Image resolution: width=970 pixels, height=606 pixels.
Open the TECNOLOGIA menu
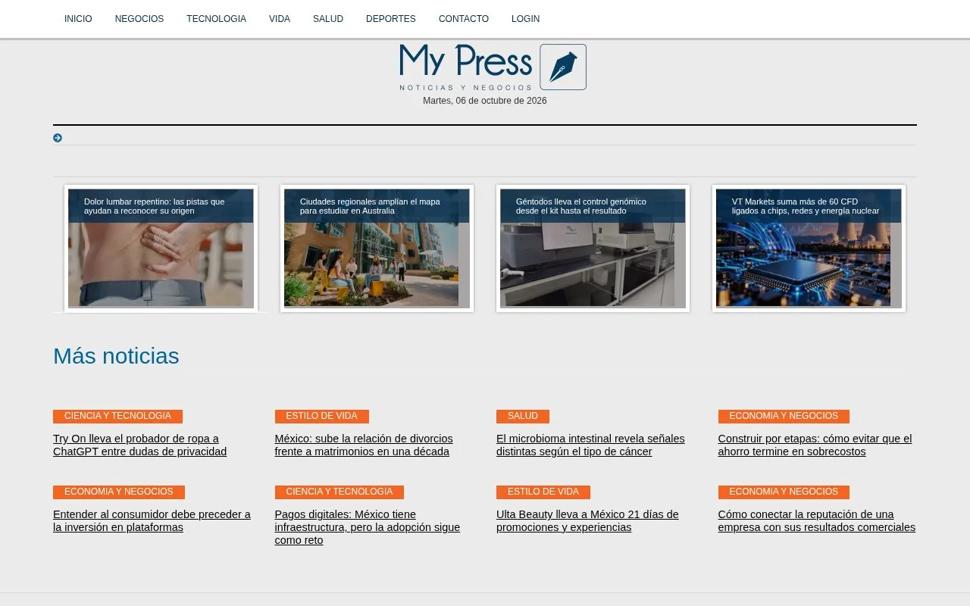click(x=216, y=19)
